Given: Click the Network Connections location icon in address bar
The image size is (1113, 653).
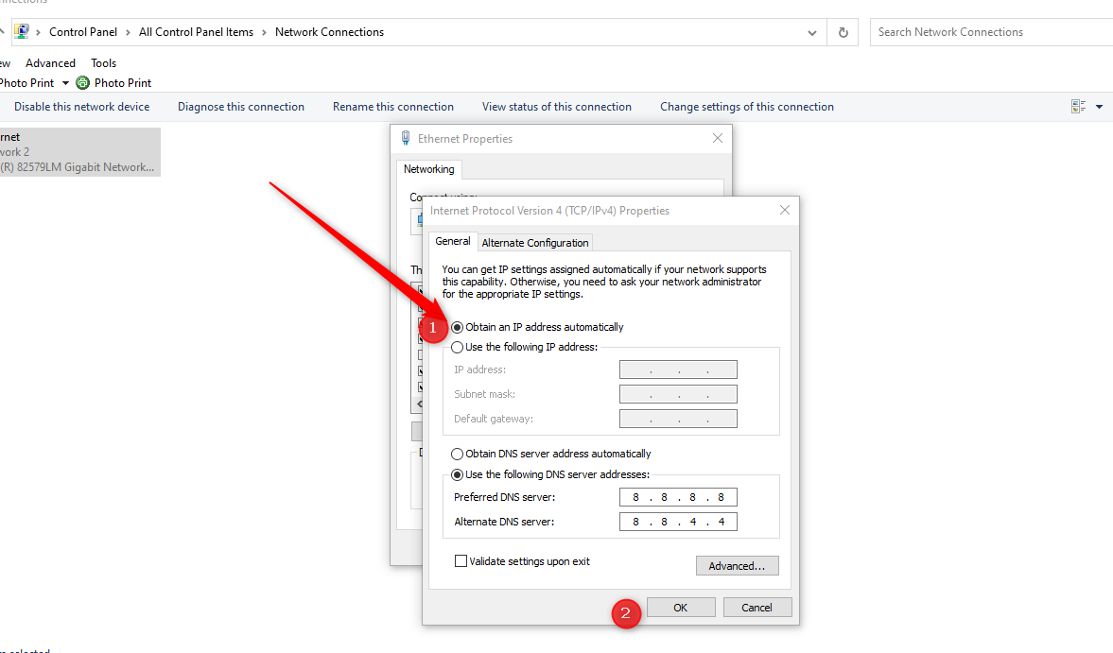Looking at the screenshot, I should tap(21, 32).
